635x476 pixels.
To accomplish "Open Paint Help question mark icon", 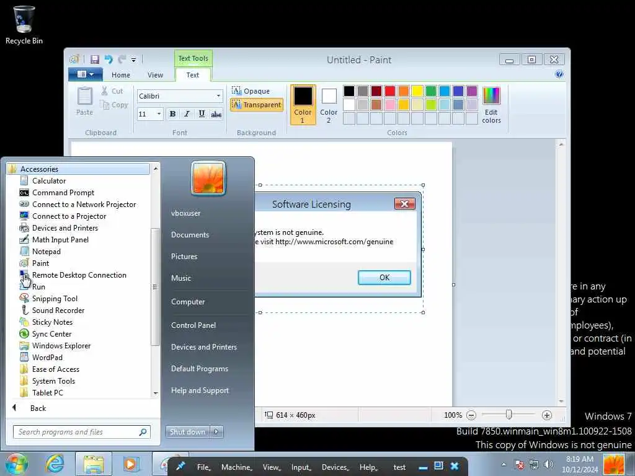I will click(559, 74).
